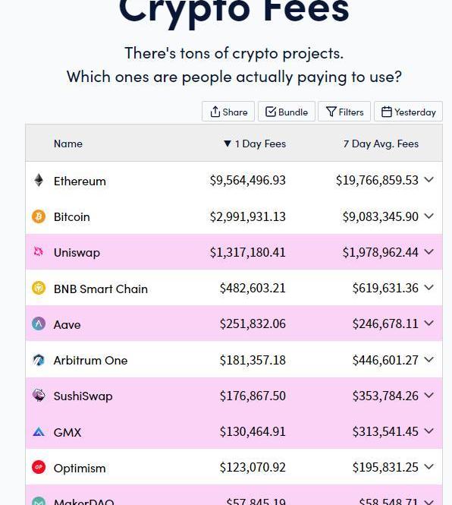452x505 pixels.
Task: Click the Ethereum diamond logo icon
Action: (39, 181)
